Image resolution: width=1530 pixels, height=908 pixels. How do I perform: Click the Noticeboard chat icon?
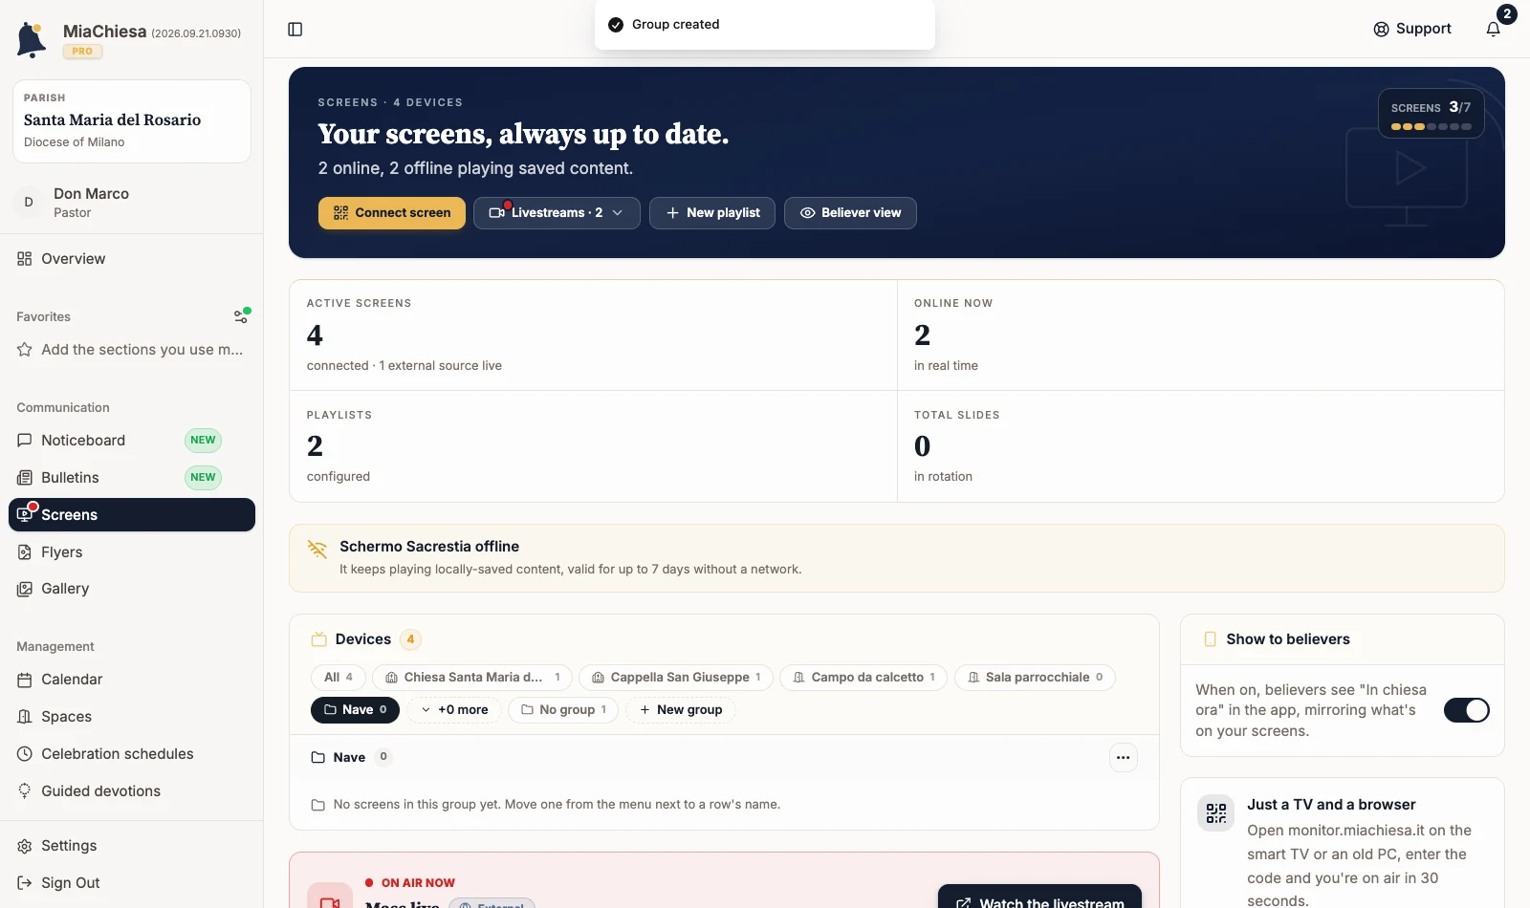25,441
